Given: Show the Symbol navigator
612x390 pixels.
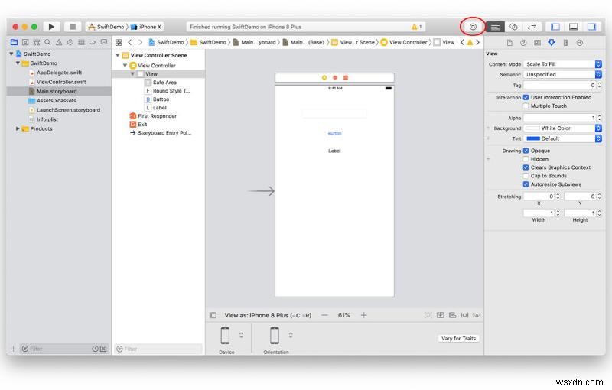Looking at the screenshot, I should 37,42.
